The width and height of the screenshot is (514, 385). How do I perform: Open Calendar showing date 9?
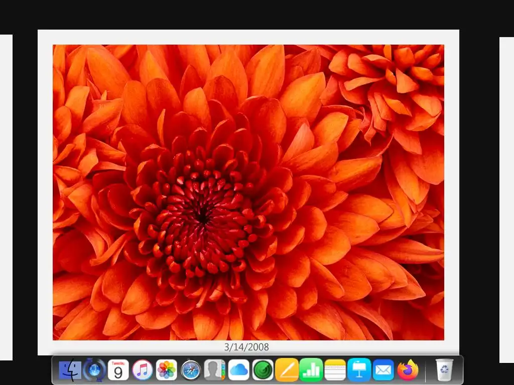click(118, 370)
